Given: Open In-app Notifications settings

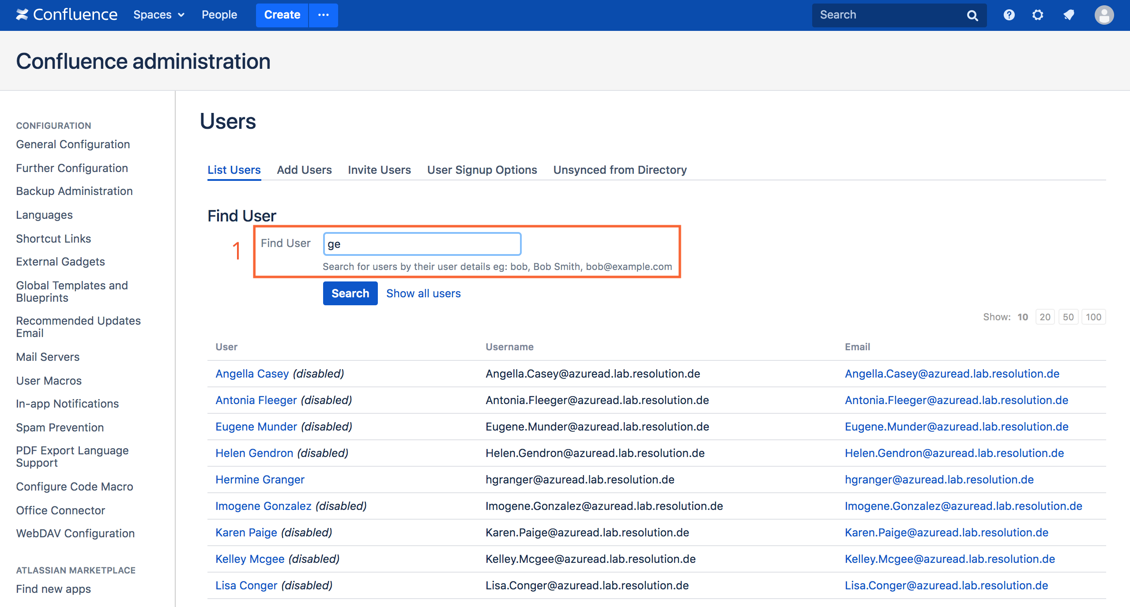Looking at the screenshot, I should pyautogui.click(x=67, y=404).
